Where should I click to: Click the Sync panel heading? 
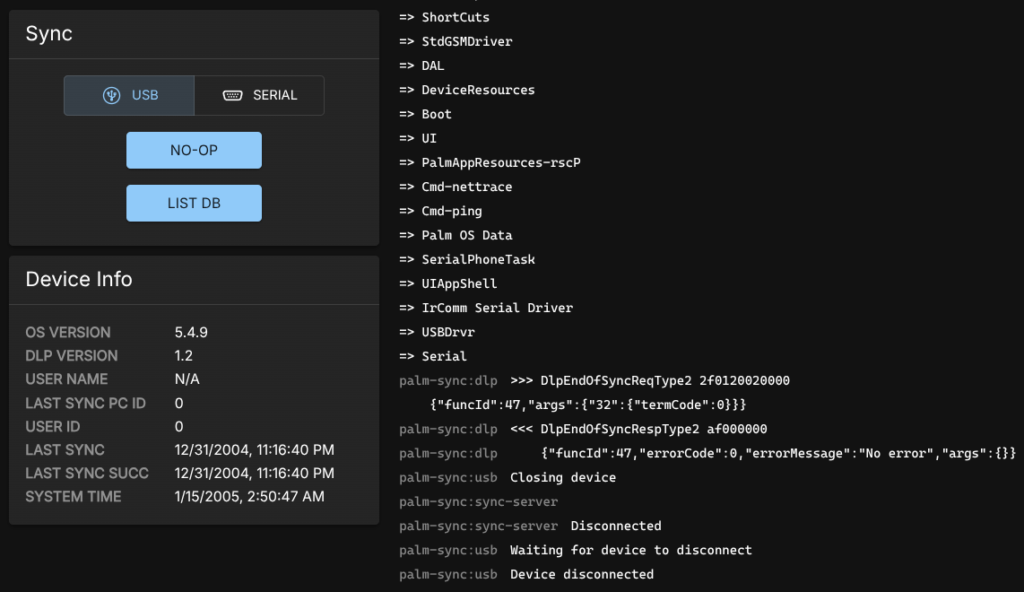[x=49, y=34]
